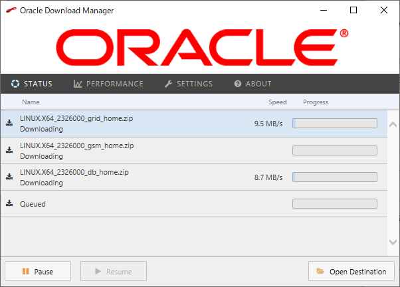Minimize the Oracle Download Manager window
This screenshot has width=400, height=287.
pyautogui.click(x=324, y=10)
